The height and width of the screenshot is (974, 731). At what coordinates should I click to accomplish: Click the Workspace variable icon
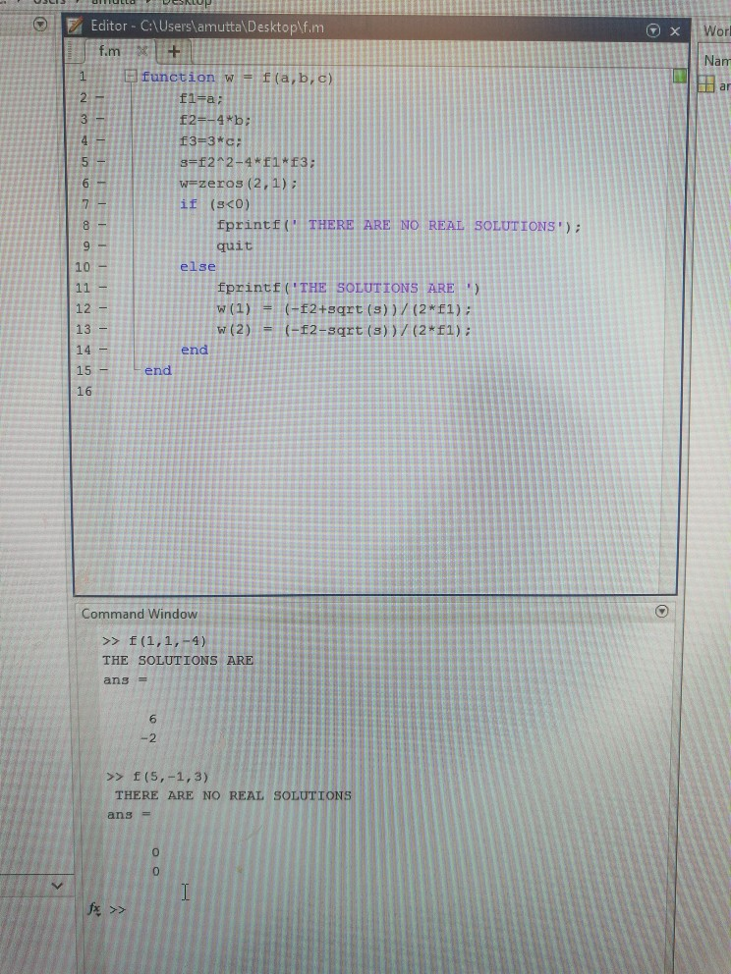(705, 84)
